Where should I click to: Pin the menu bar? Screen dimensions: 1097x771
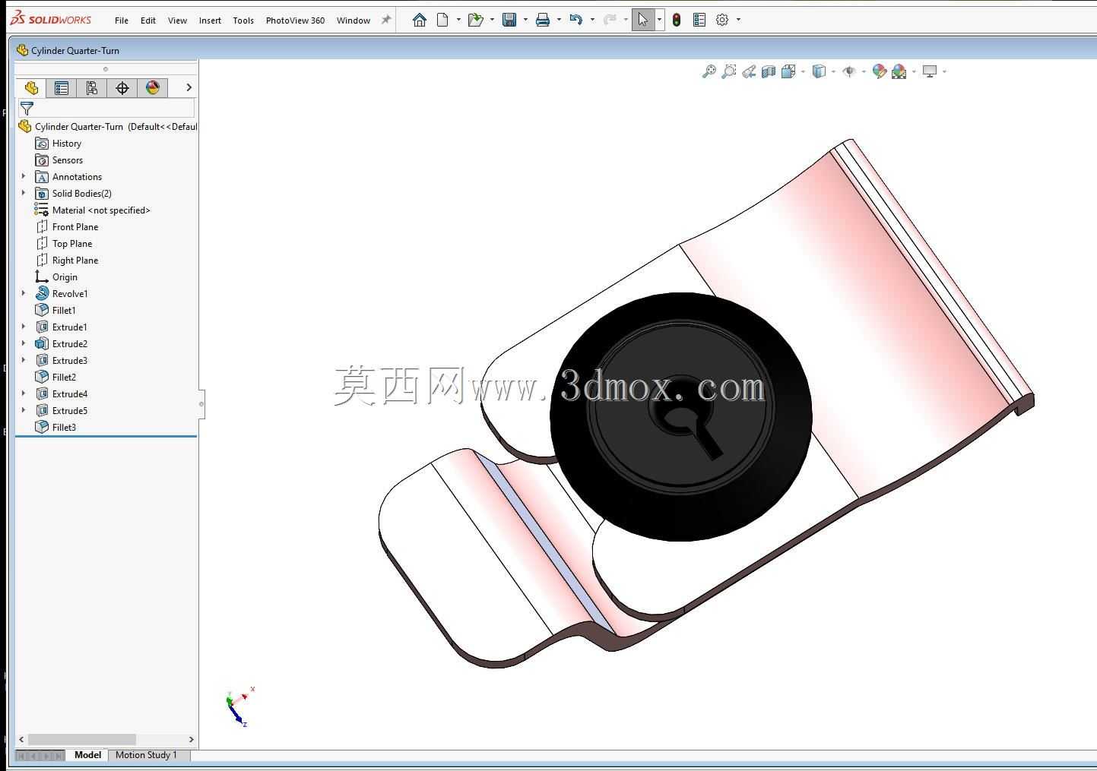click(x=386, y=20)
